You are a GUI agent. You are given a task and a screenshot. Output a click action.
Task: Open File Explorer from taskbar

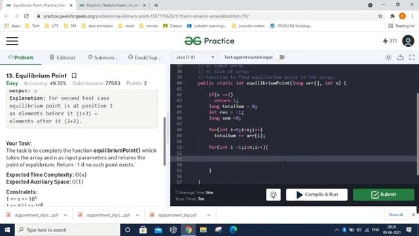(x=203, y=230)
